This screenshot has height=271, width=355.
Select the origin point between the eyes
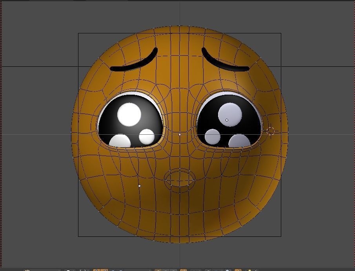pyautogui.click(x=180, y=134)
